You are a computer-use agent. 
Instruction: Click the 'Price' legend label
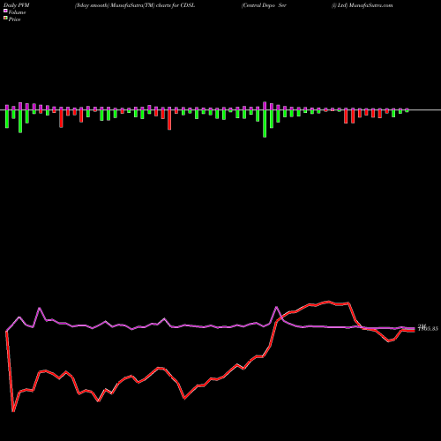(14, 19)
